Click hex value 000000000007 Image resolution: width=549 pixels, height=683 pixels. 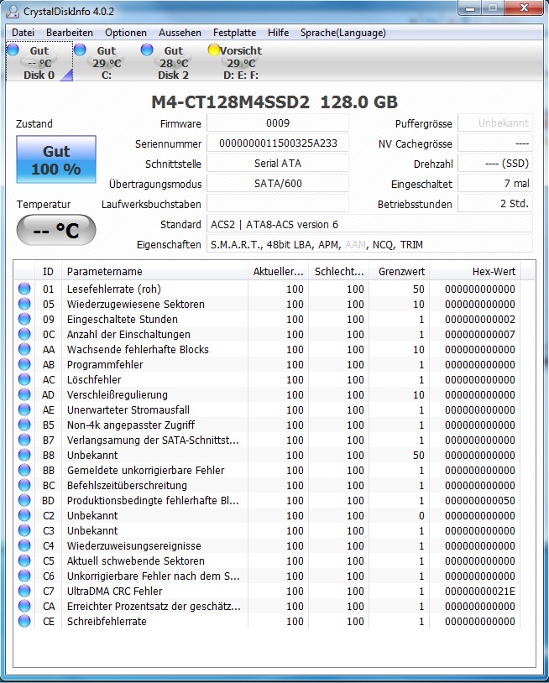pos(480,334)
